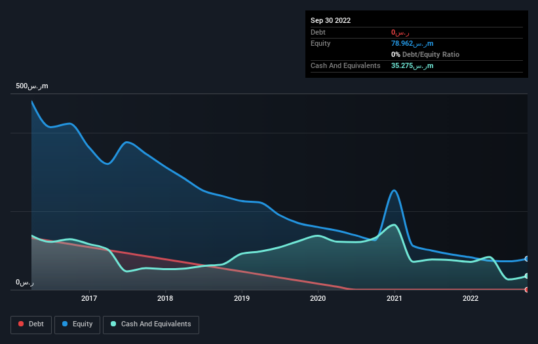Click the 78.962 Equity value in tooltip
This screenshot has width=538, height=344.
click(x=412, y=43)
